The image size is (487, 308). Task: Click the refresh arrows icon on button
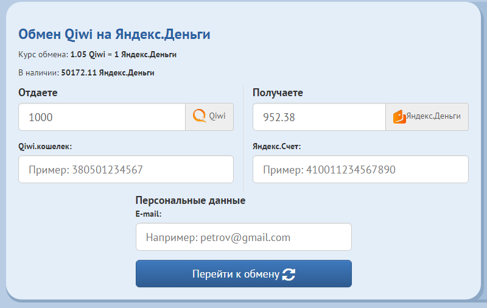pos(289,275)
